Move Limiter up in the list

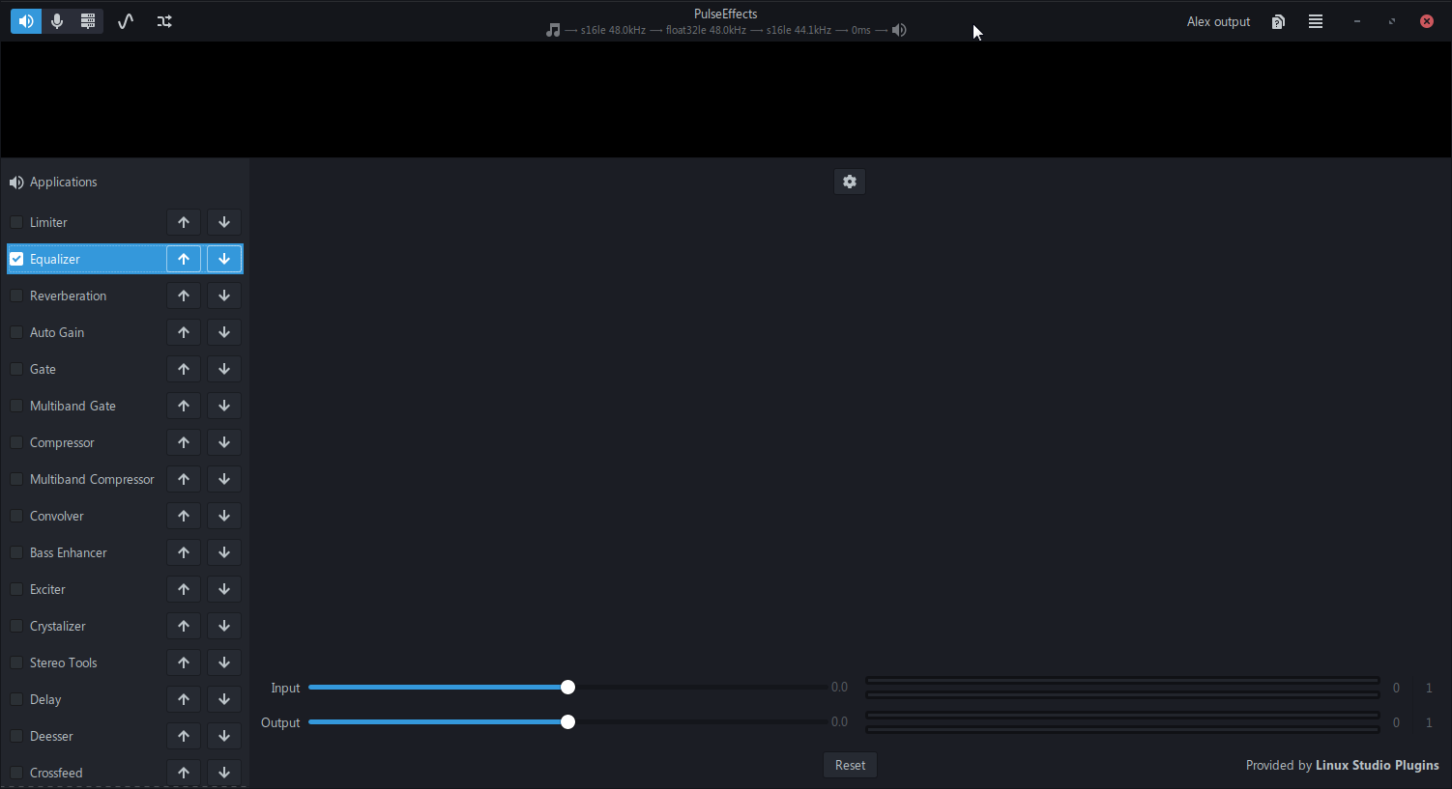coord(184,222)
